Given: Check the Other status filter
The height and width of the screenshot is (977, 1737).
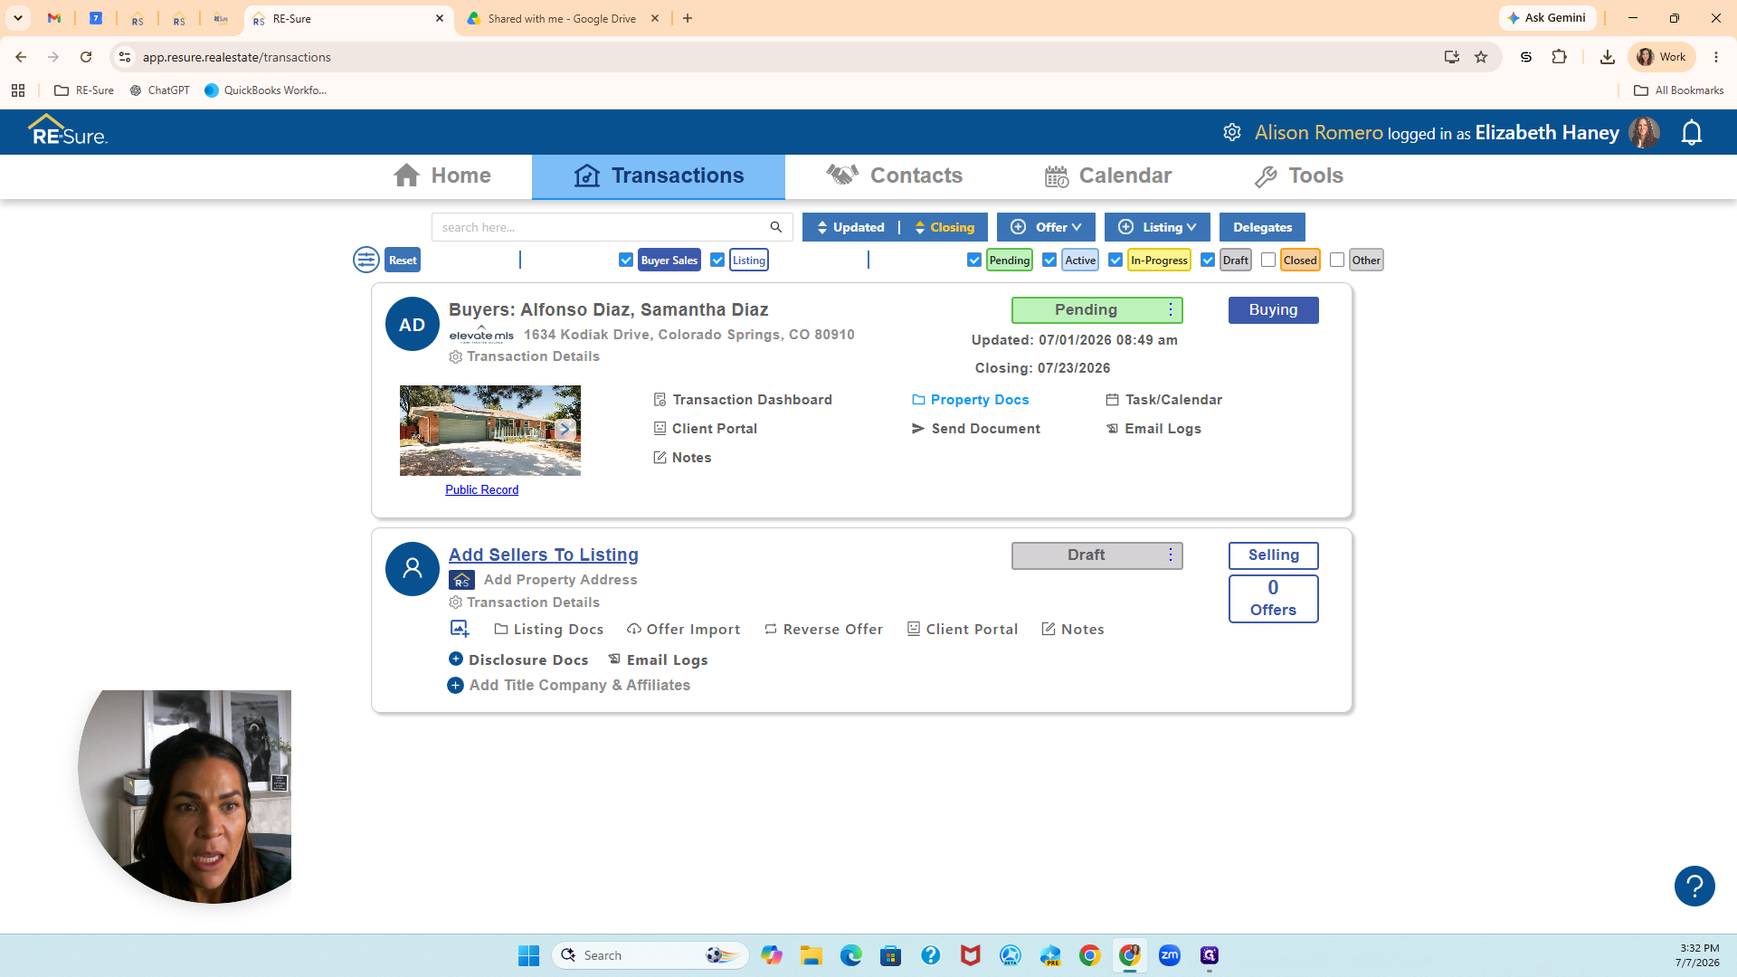Looking at the screenshot, I should tap(1337, 260).
